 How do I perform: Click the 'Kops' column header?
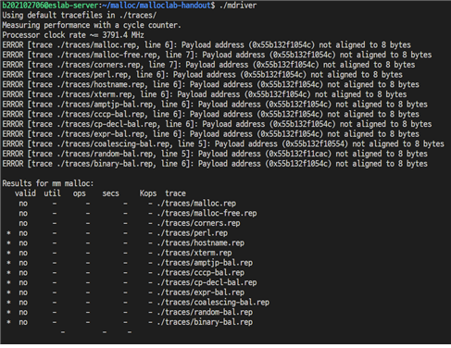tap(148, 193)
